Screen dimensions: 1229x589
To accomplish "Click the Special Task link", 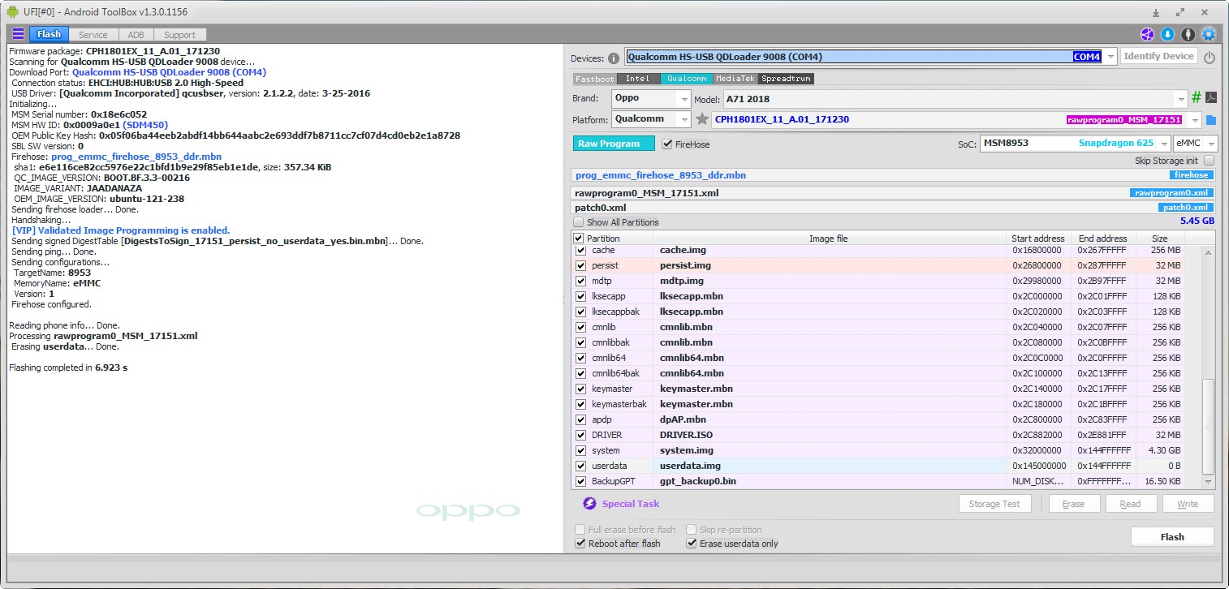I will pyautogui.click(x=631, y=504).
